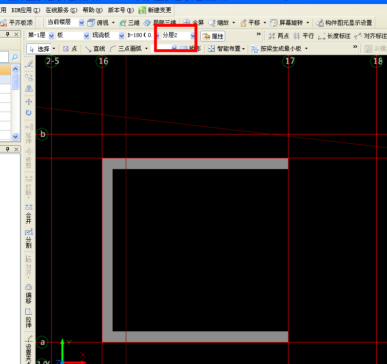Expand the 第-1层 floor dropdown
Screen dimensions: 387x364
pyautogui.click(x=51, y=36)
